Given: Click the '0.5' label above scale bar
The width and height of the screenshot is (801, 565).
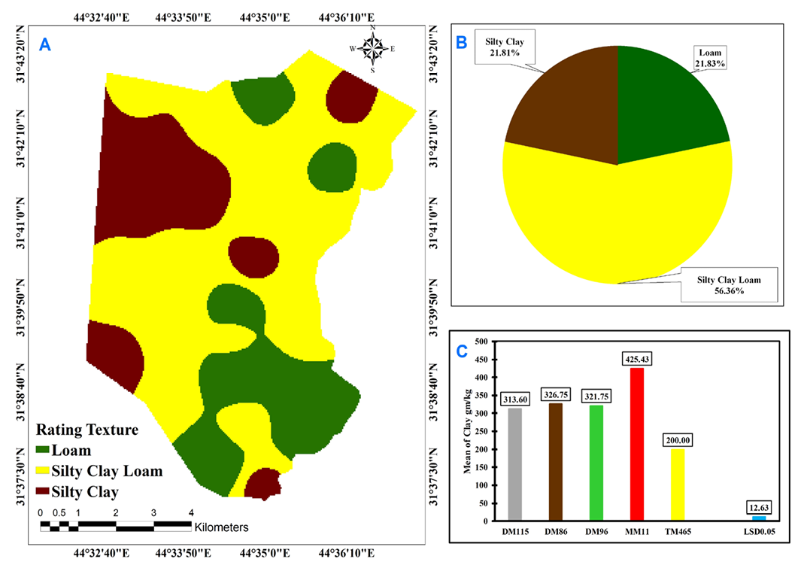Looking at the screenshot, I should [59, 512].
